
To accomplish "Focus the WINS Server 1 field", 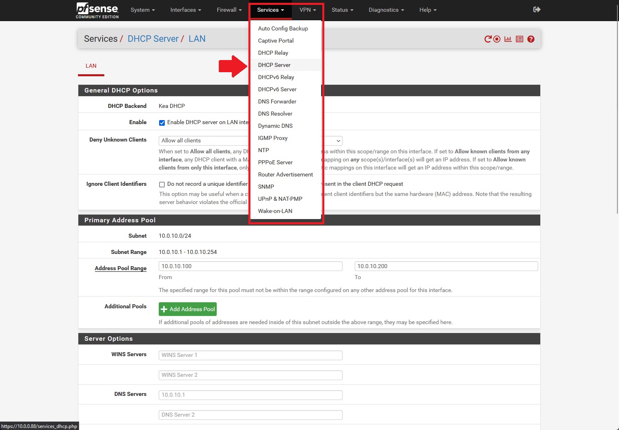I will [250, 355].
